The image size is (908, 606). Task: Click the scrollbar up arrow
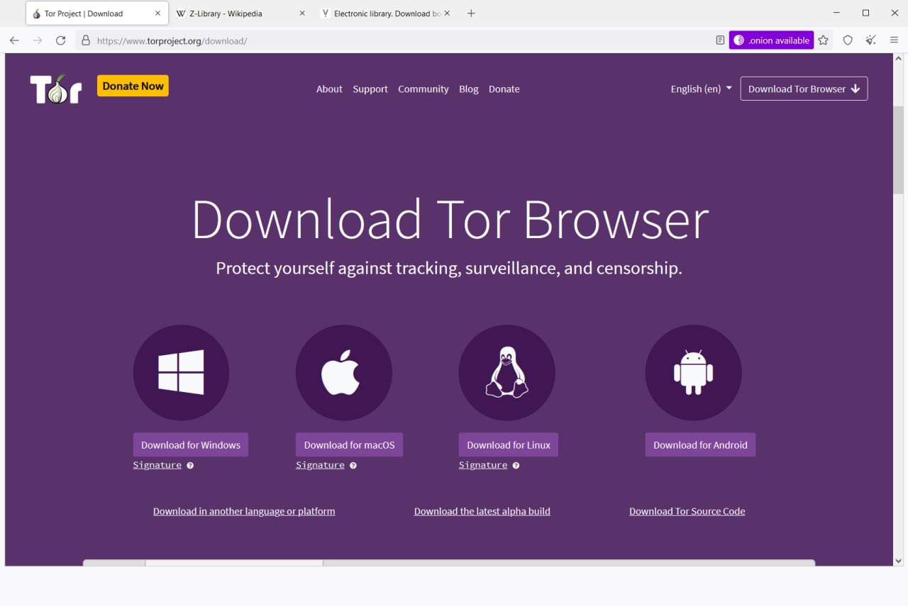(898, 59)
